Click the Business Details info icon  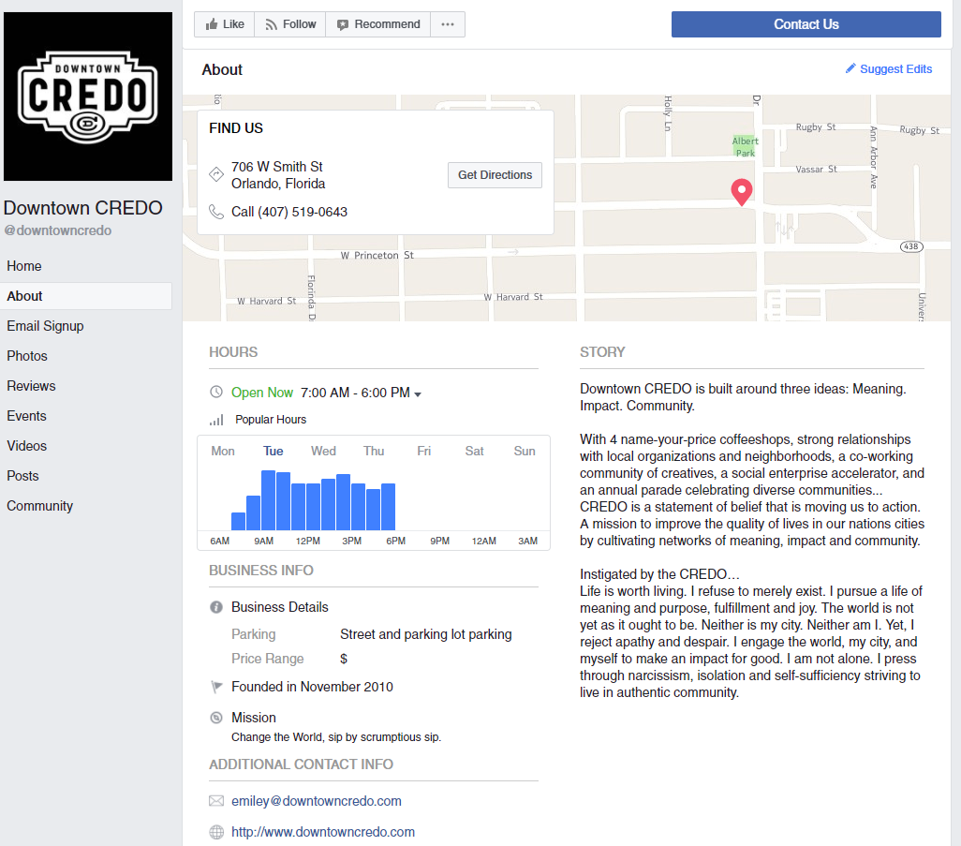[216, 607]
